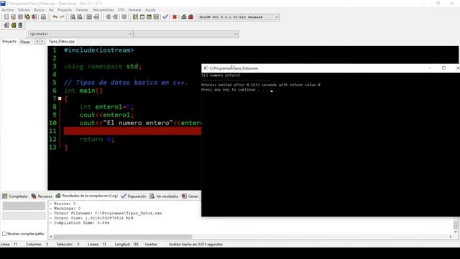The image size is (460, 259).
Task: Undo the last edit via toolbar arrow
Action: 55,17
